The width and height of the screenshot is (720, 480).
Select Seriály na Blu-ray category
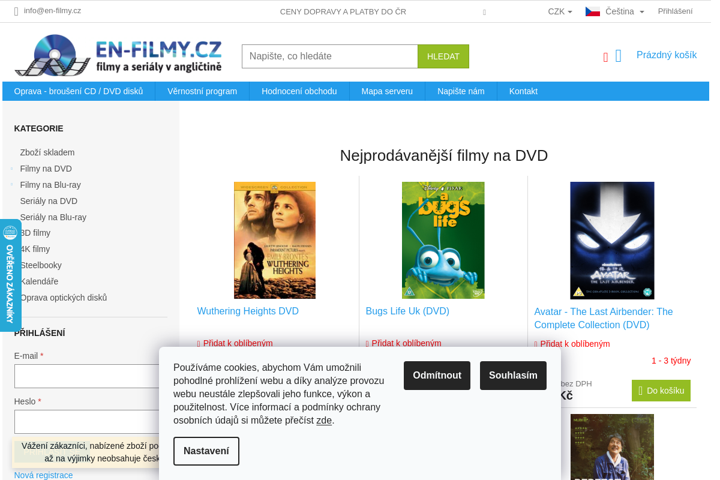point(53,217)
